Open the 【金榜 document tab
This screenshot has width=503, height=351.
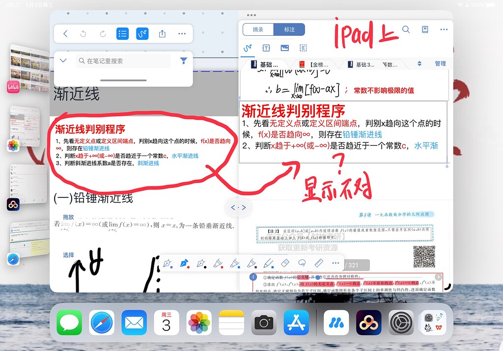click(318, 64)
